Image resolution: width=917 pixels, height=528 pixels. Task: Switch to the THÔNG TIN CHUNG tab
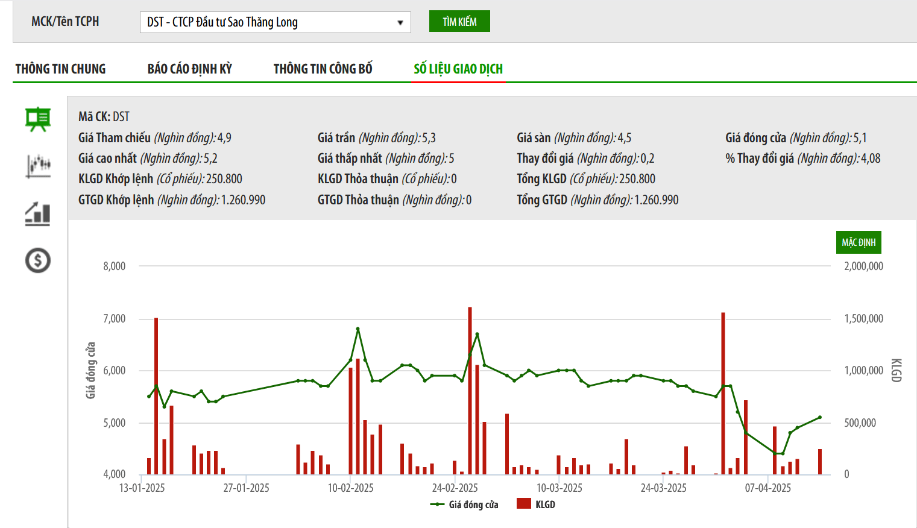click(x=60, y=69)
